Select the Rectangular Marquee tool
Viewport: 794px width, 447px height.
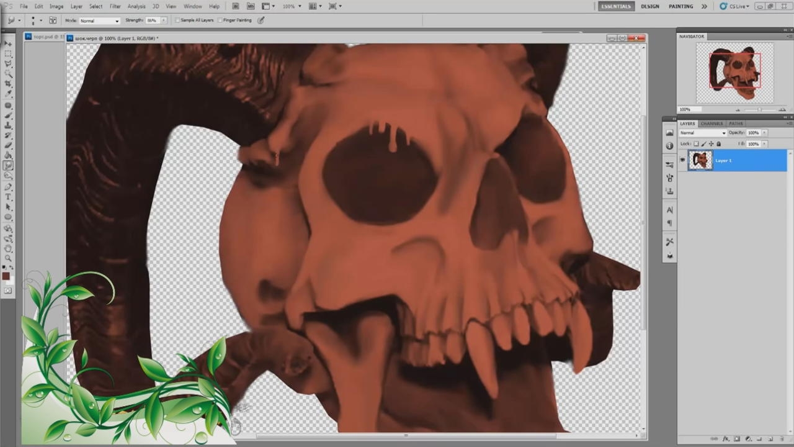8,54
